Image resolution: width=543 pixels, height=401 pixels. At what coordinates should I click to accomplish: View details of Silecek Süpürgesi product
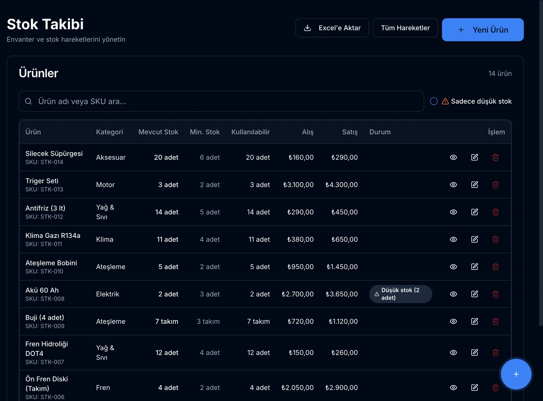tap(453, 157)
